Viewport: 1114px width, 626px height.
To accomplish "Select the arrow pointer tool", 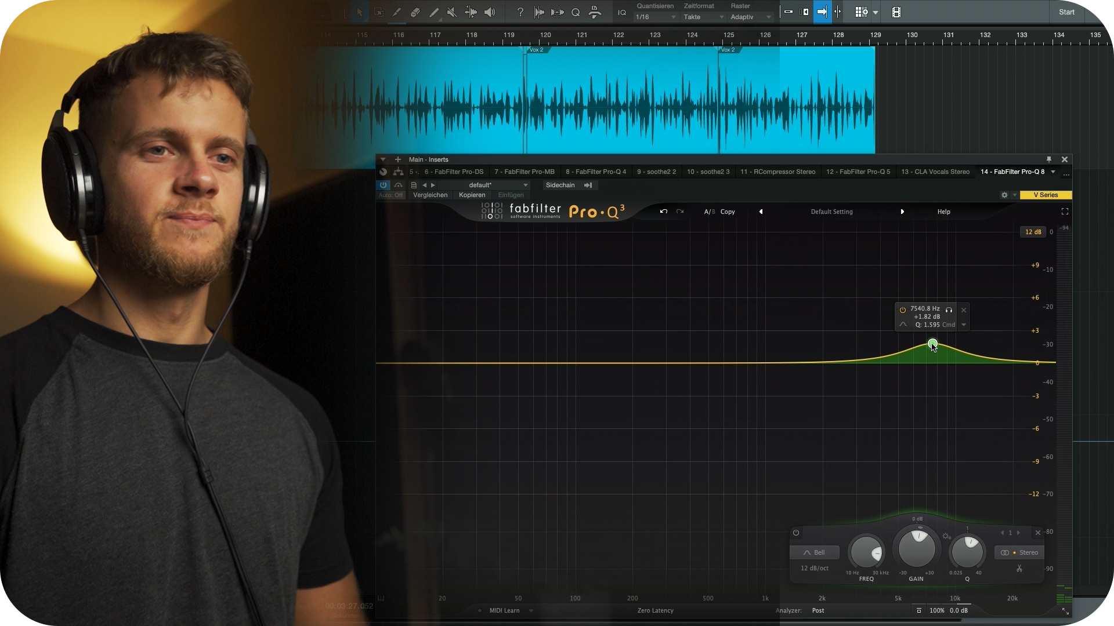I will (359, 12).
